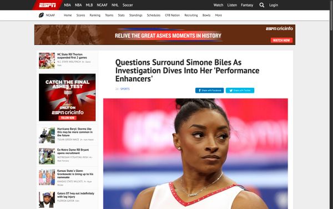This screenshot has height=209, width=333.
Task: Click Watch Now on cricinfo banner
Action: point(281,40)
